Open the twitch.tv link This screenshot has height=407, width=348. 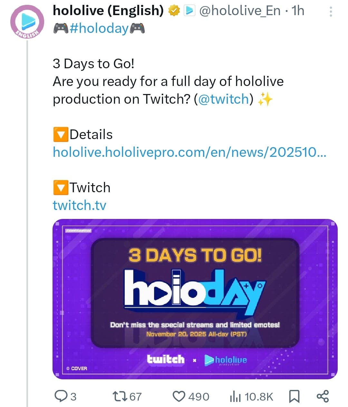(x=79, y=205)
